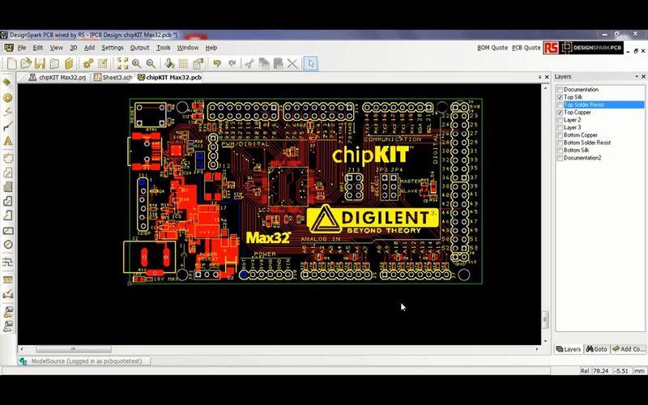Open the File menu

[x=22, y=48]
